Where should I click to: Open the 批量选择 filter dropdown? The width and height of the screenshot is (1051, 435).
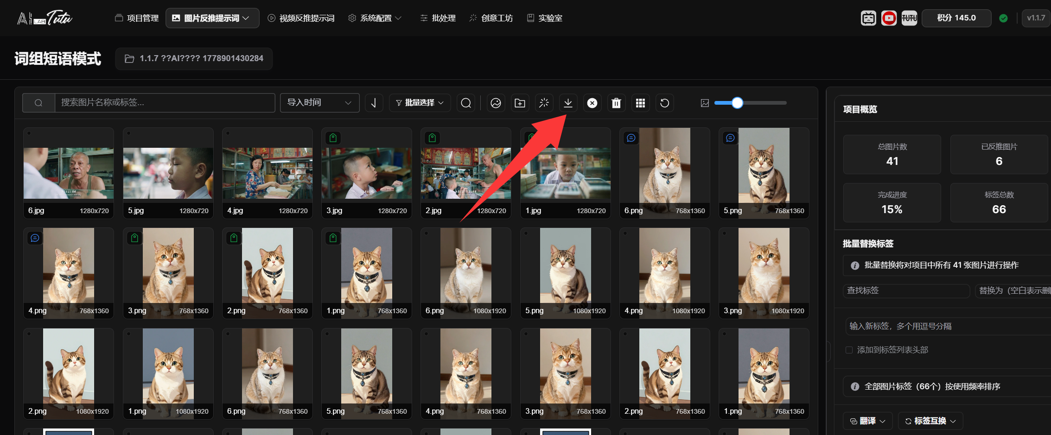[x=420, y=103]
